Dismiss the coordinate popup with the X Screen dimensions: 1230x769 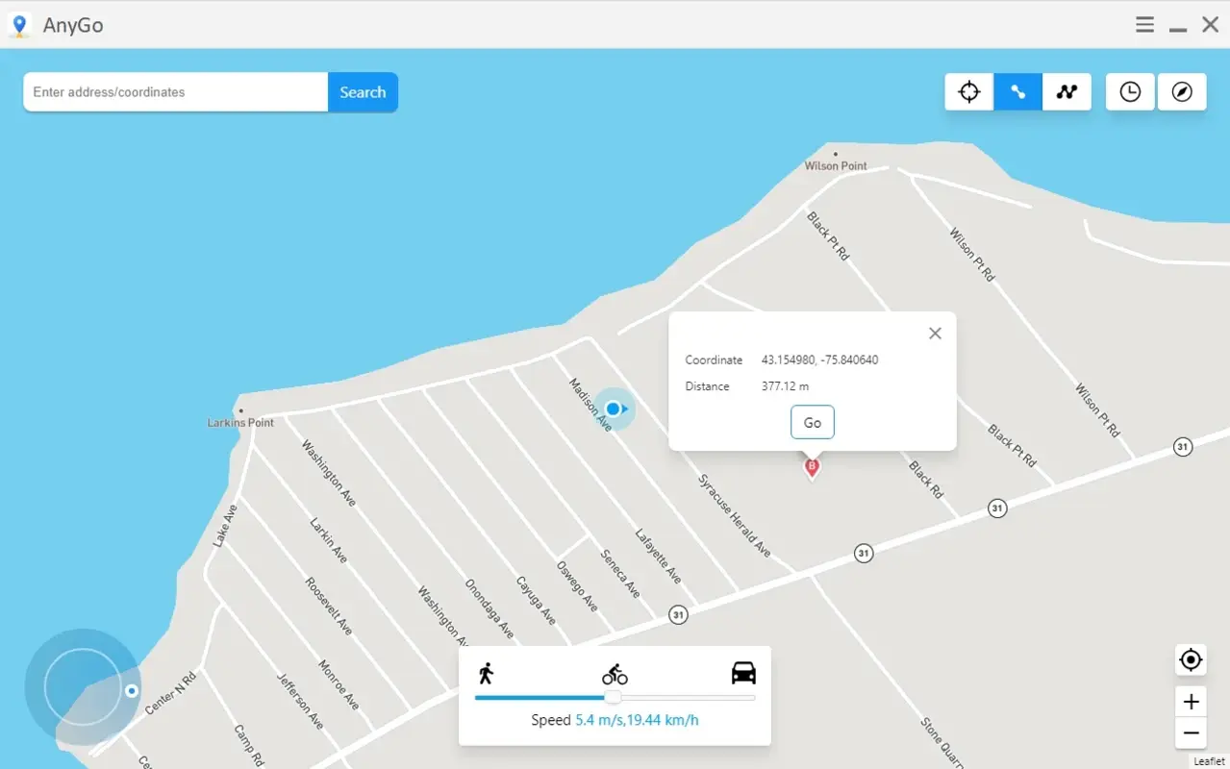934,333
